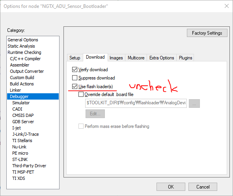Select Static Analysis category
This screenshot has height=196, width=233.
33,46
